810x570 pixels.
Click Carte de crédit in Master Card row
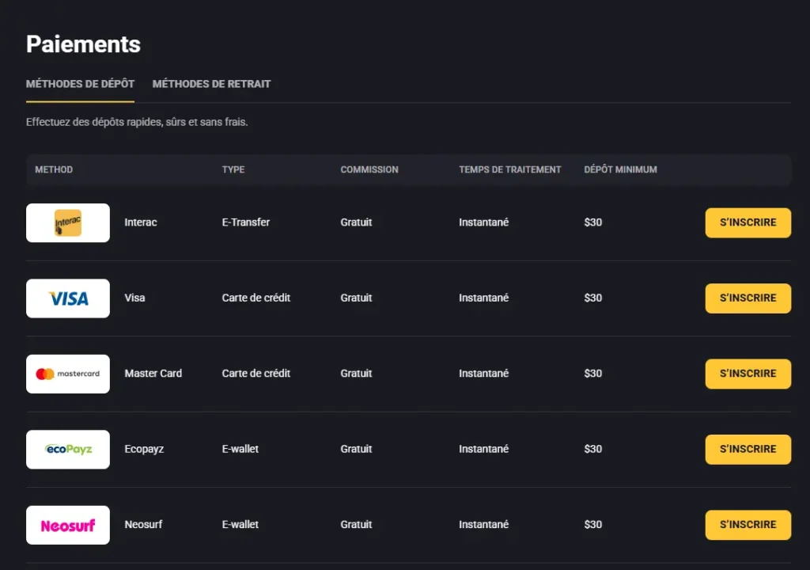coord(256,374)
